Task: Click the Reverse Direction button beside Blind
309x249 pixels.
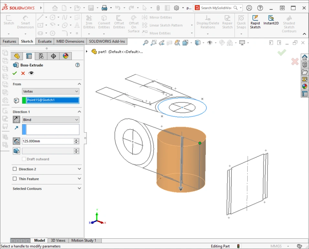Action: (16, 120)
